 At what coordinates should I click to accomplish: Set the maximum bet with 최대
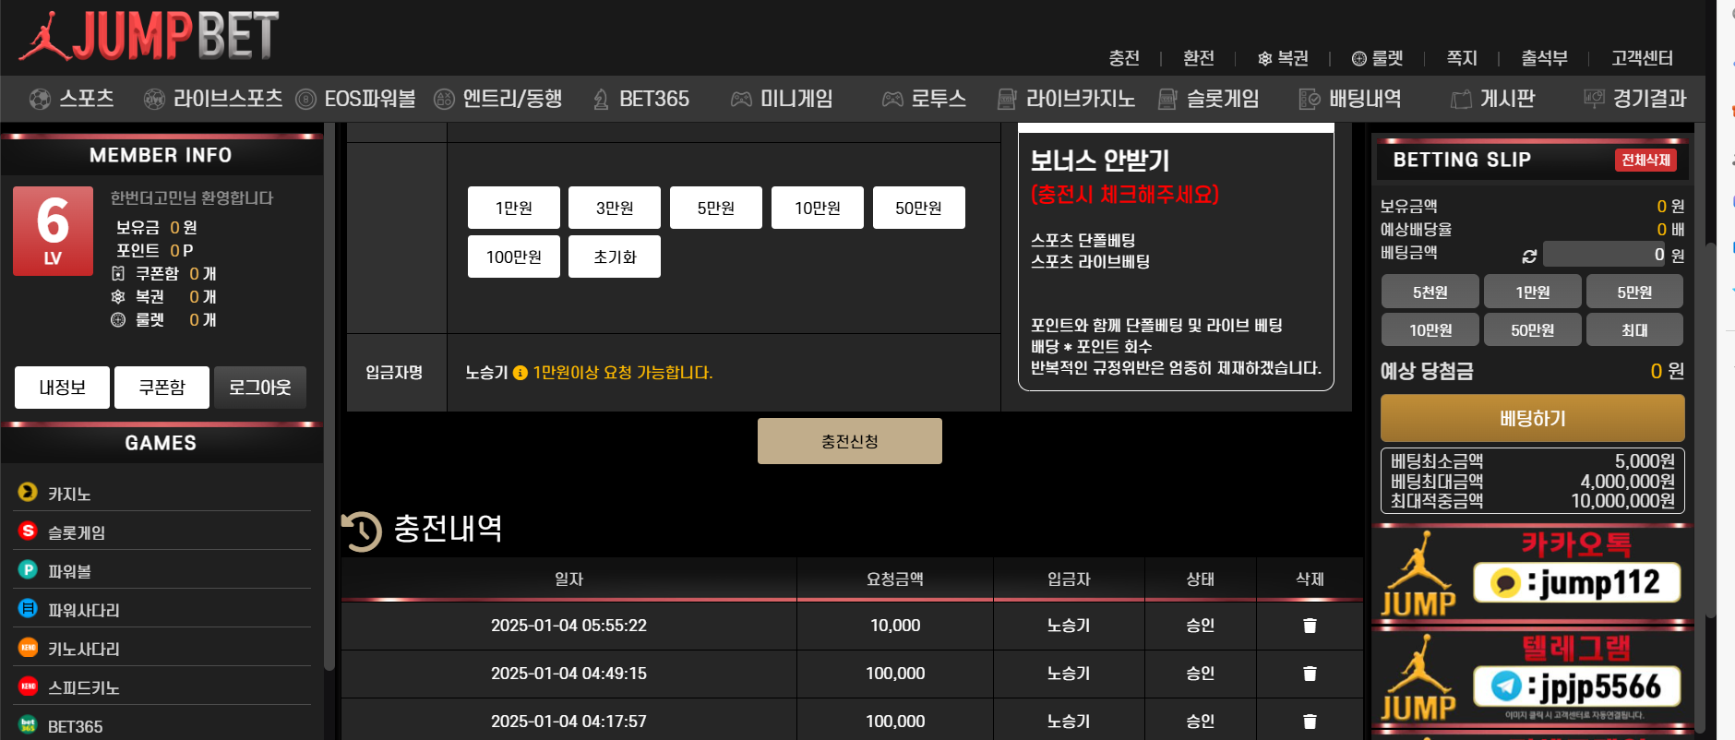click(1634, 329)
